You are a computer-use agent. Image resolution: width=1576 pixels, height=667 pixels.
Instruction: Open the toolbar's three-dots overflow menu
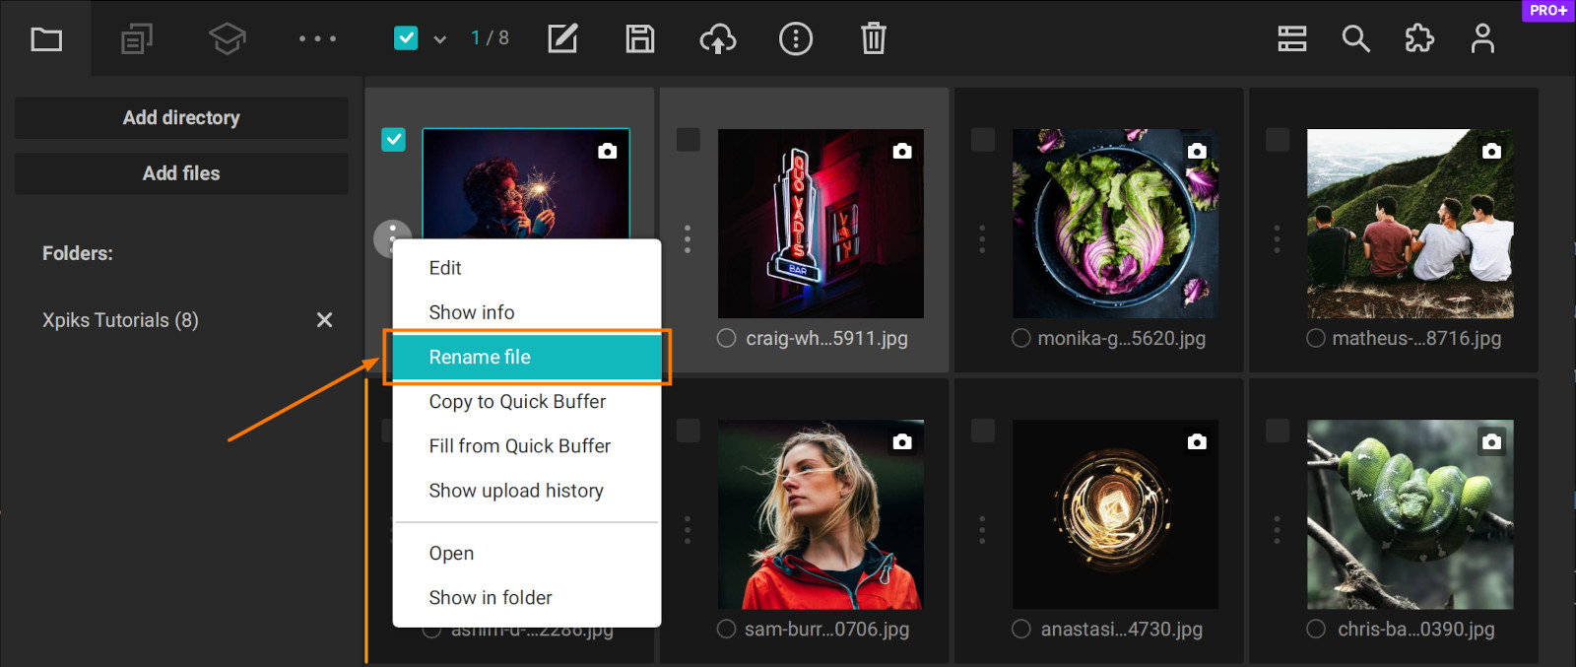click(317, 39)
